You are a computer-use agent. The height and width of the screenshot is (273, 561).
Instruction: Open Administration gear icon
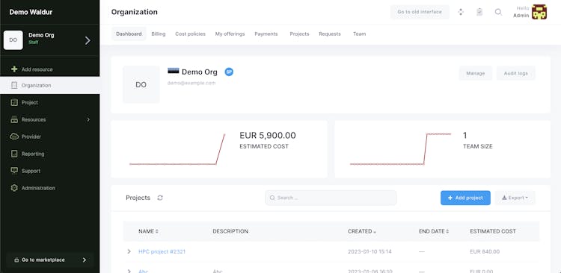pos(14,188)
